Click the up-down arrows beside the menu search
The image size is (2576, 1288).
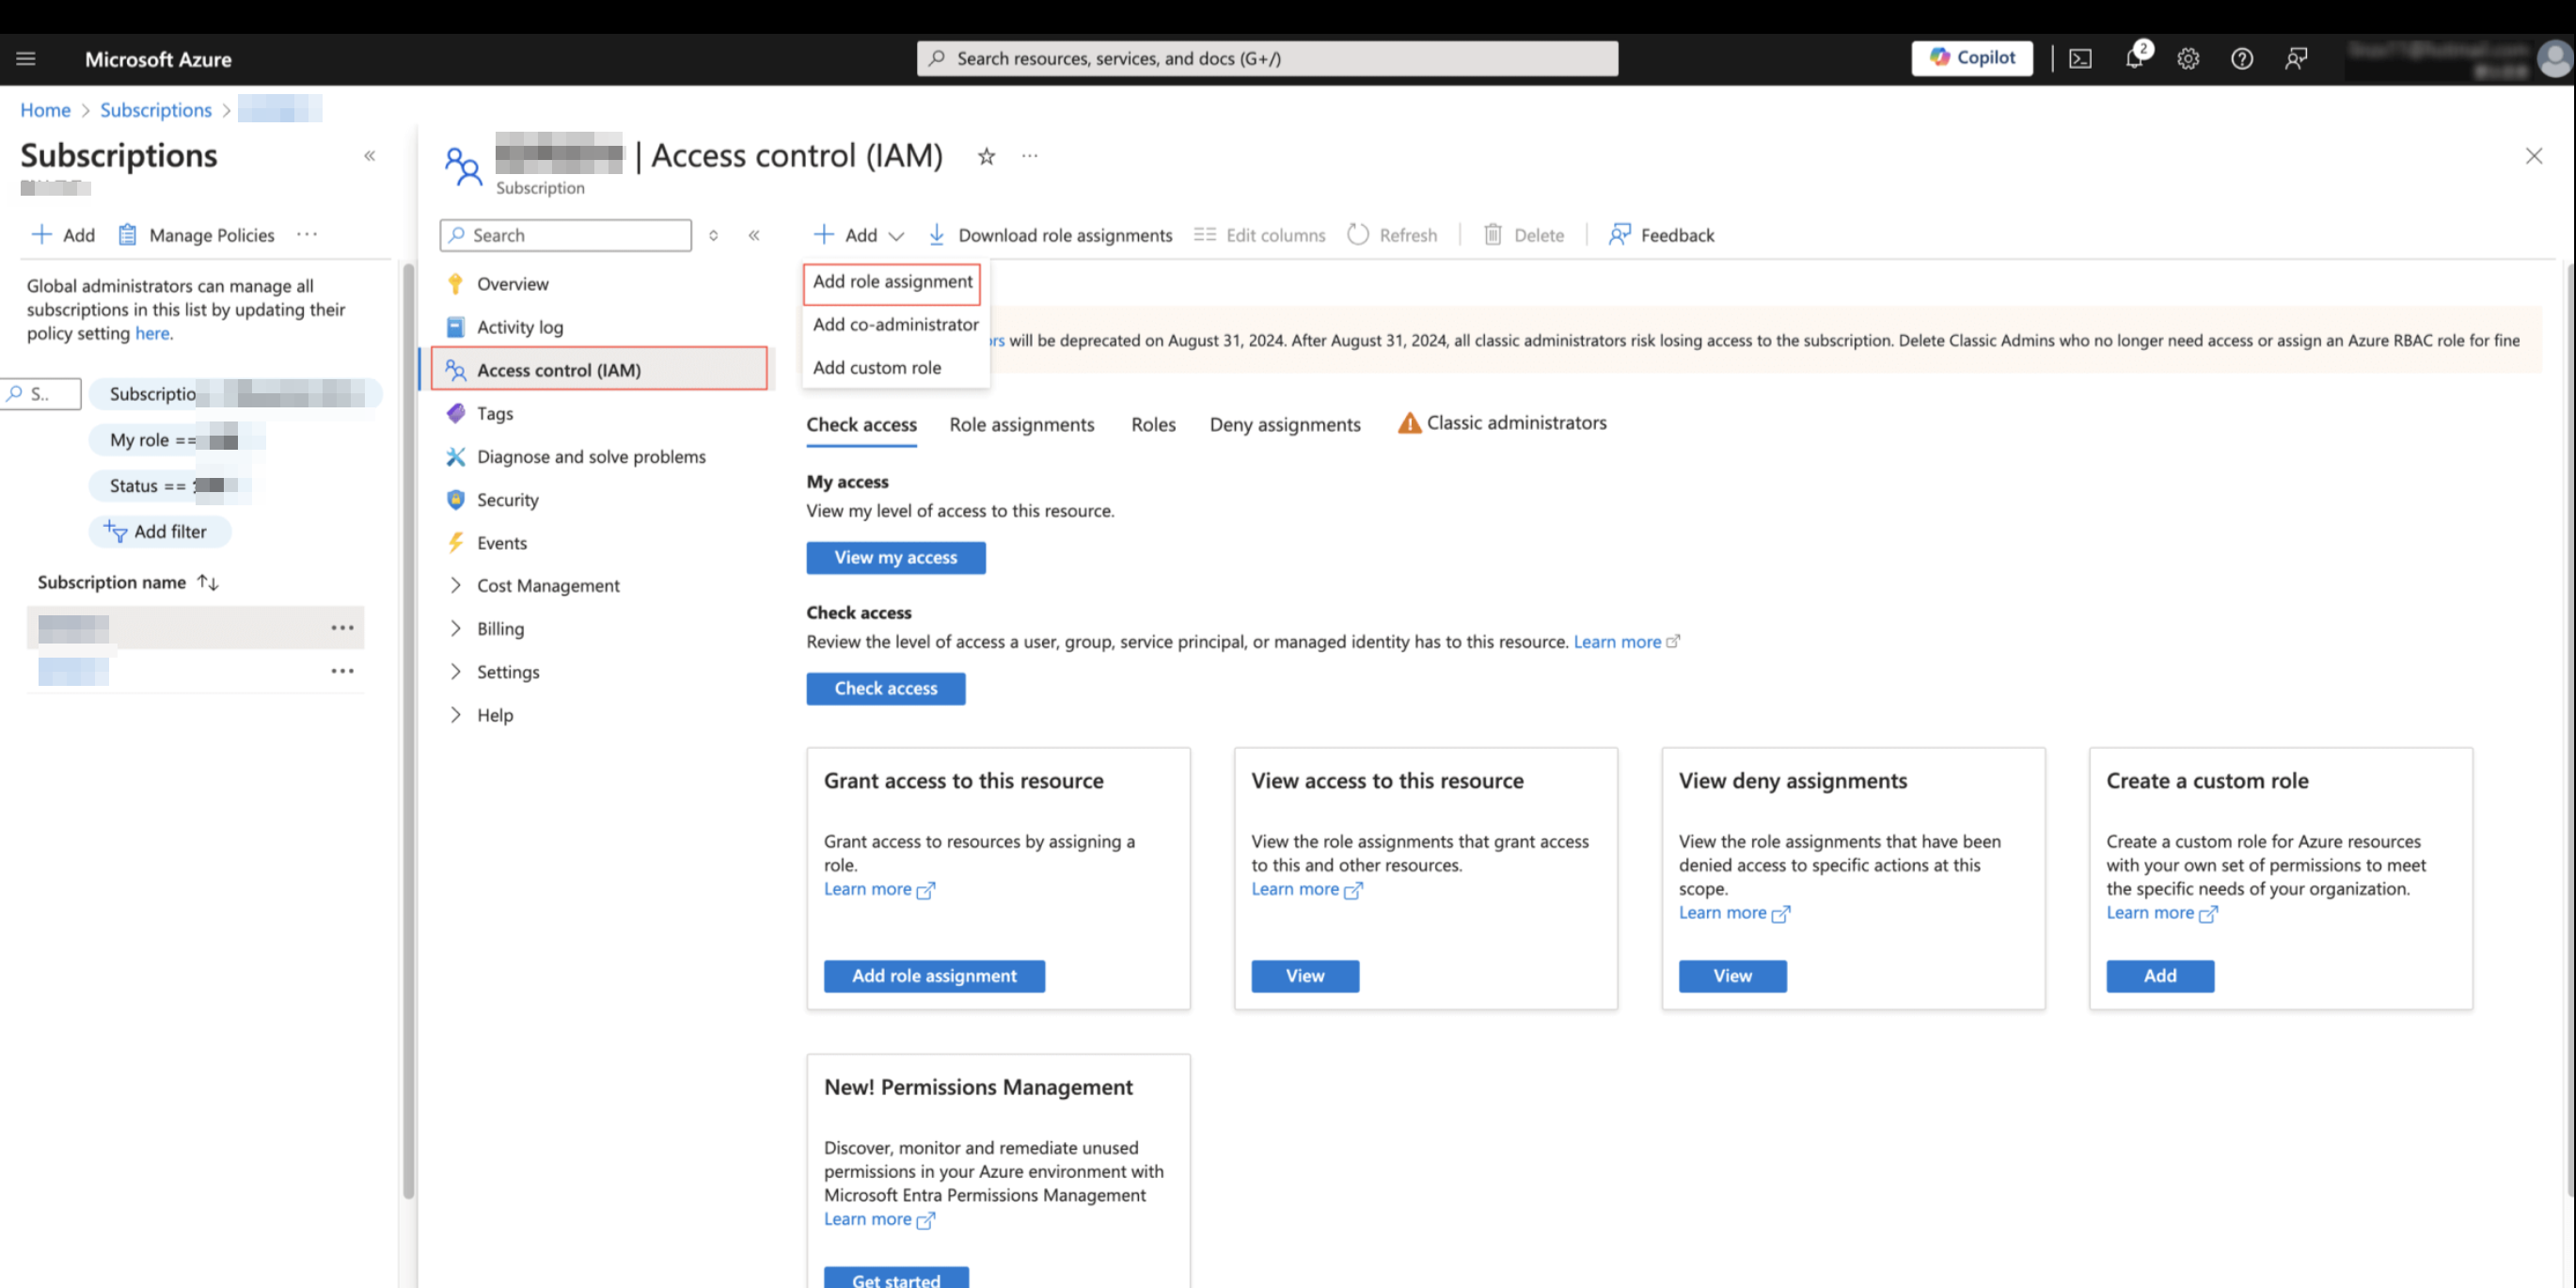713,235
